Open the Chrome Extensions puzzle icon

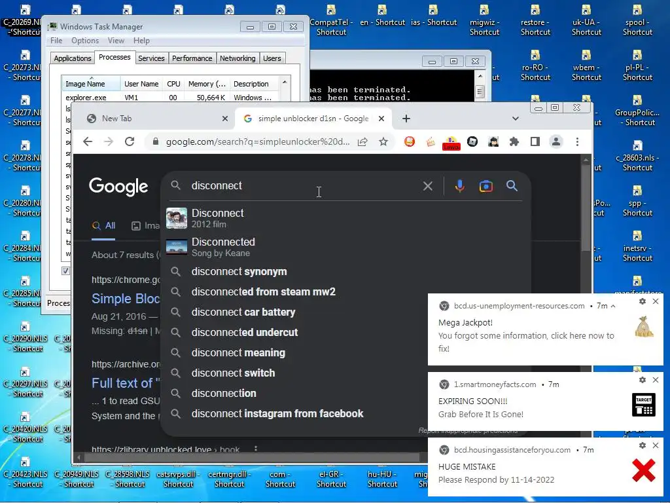coord(514,141)
